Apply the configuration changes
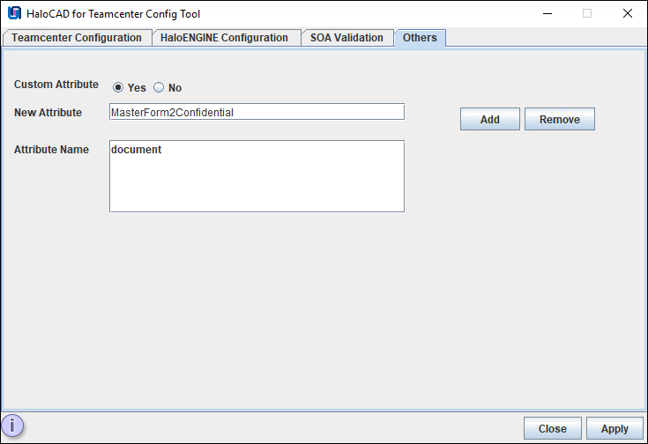 click(614, 428)
